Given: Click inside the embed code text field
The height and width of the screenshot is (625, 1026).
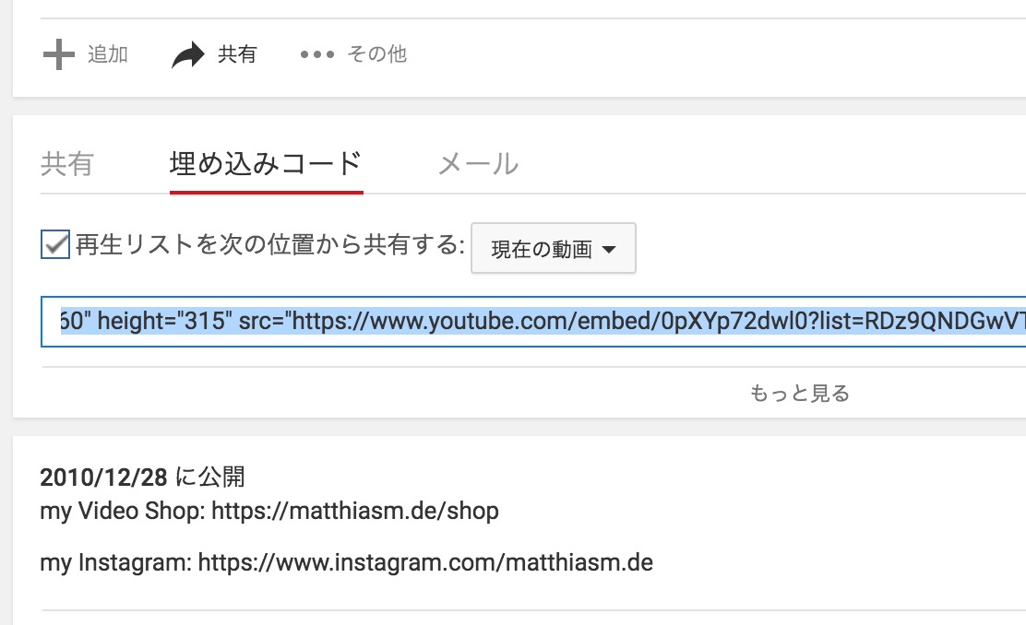Looking at the screenshot, I should coord(533,322).
